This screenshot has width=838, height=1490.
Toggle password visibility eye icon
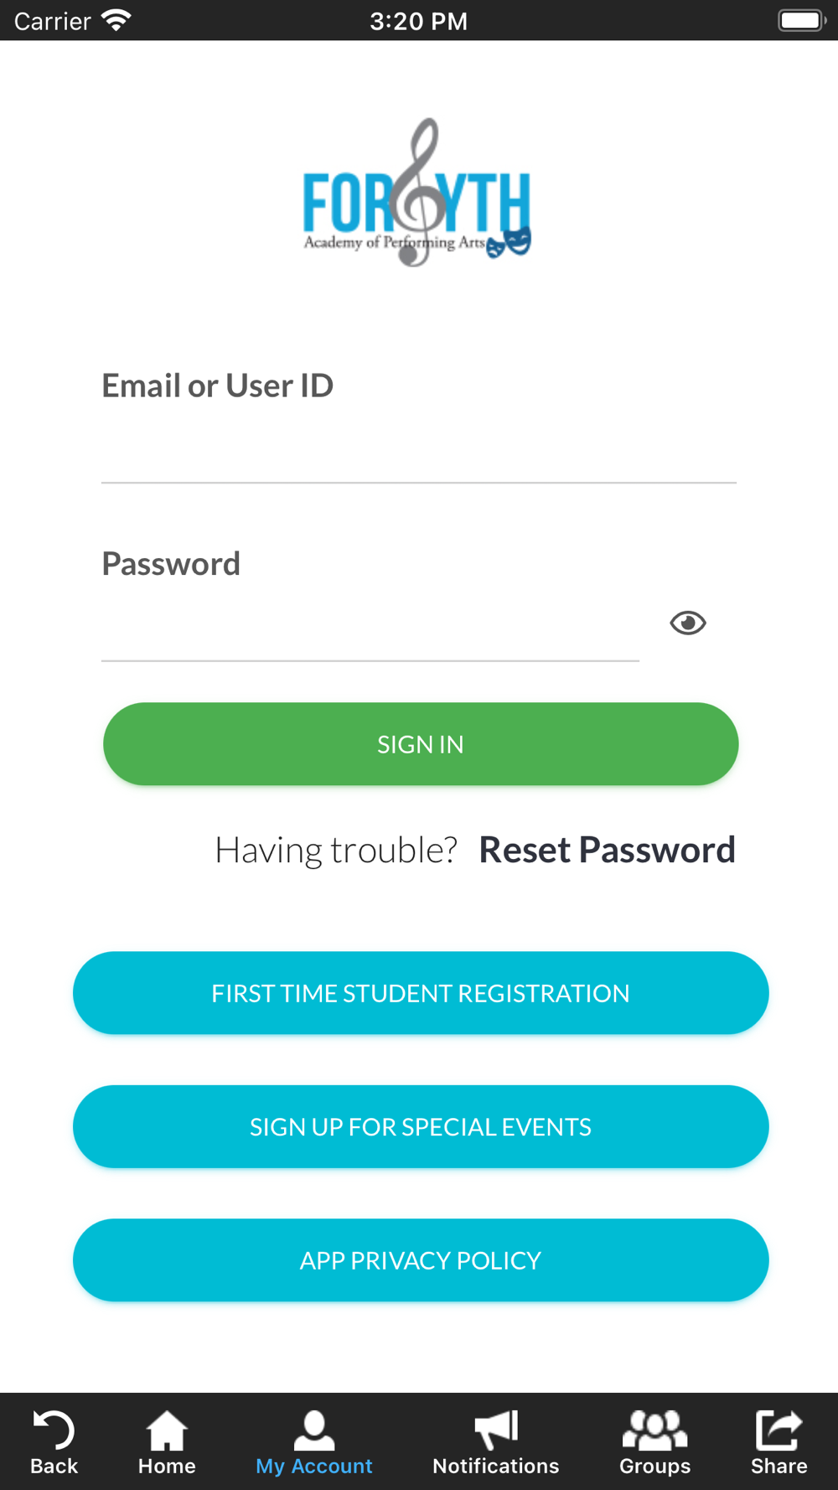(688, 623)
